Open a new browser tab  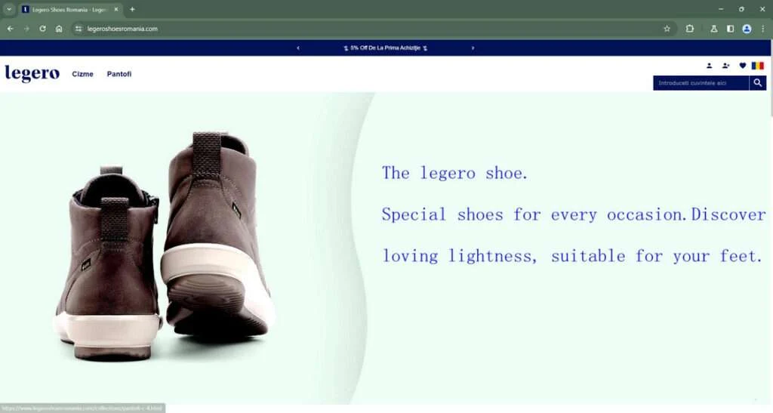[x=132, y=9]
